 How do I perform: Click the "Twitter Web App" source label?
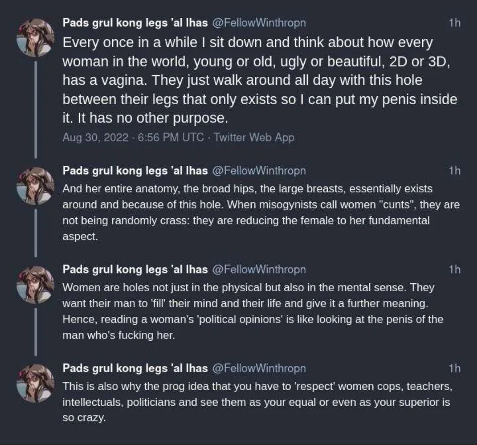[254, 137]
